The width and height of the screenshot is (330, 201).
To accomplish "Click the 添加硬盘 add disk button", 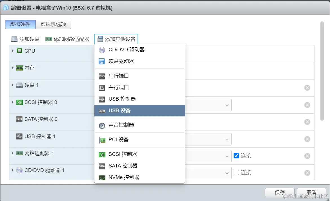I will [x=25, y=39].
